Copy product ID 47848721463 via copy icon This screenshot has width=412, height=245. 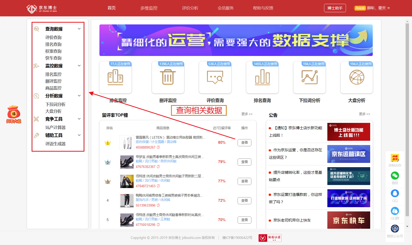point(158,186)
